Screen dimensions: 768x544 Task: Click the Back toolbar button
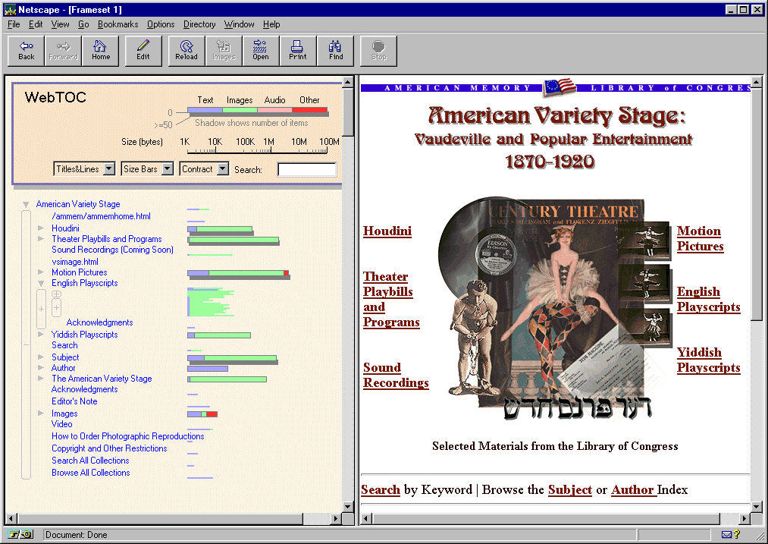[27, 50]
